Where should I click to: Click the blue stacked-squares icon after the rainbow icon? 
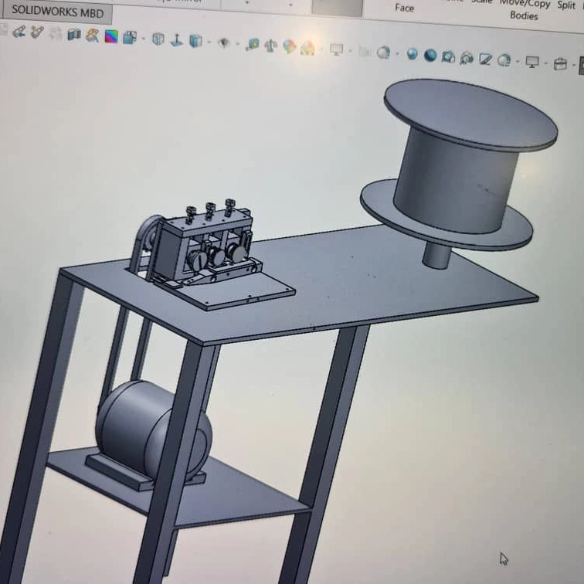129,37
